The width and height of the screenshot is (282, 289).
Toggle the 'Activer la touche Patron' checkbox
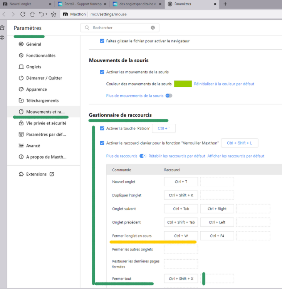102,128
